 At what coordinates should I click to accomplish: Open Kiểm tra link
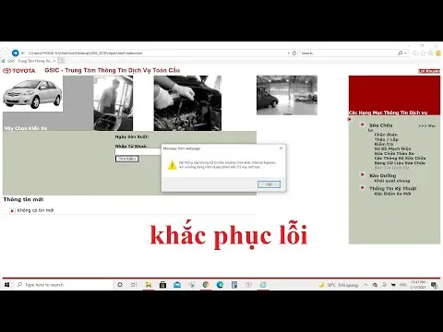pyautogui.click(x=384, y=144)
